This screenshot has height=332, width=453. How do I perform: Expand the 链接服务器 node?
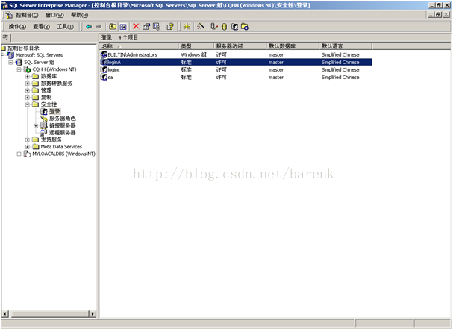(x=36, y=125)
